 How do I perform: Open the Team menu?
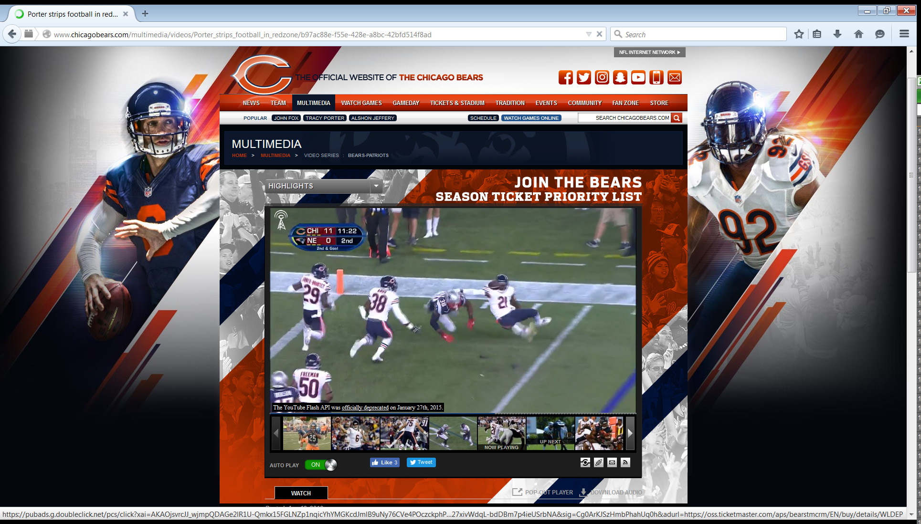pos(278,103)
